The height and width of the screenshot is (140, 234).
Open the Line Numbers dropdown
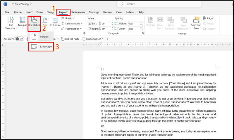[x=73, y=23]
